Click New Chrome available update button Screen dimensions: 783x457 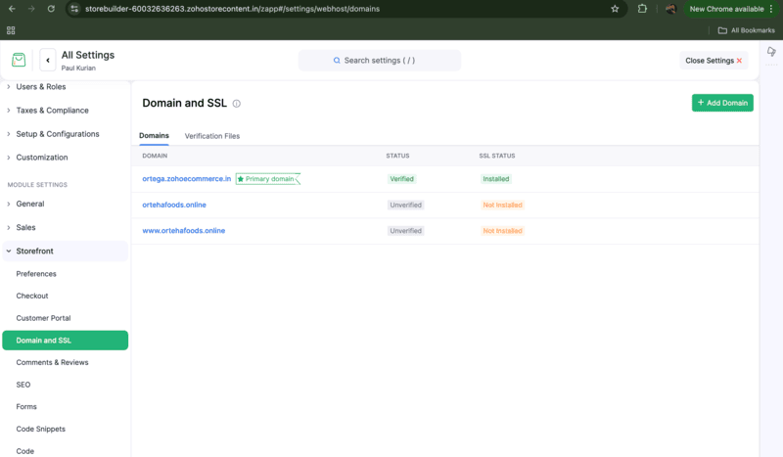tap(731, 9)
